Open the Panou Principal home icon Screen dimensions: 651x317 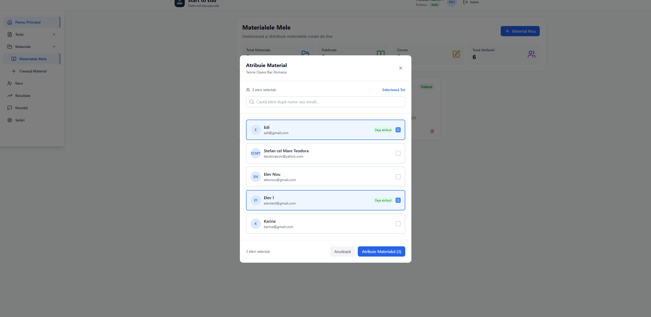click(x=10, y=22)
